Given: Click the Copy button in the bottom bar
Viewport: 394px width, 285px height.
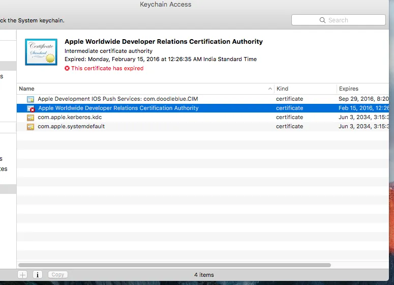Looking at the screenshot, I should tap(58, 274).
